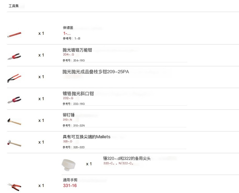Click the 310-.N series link
The height and width of the screenshot is (193, 239).
pyautogui.click(x=67, y=120)
